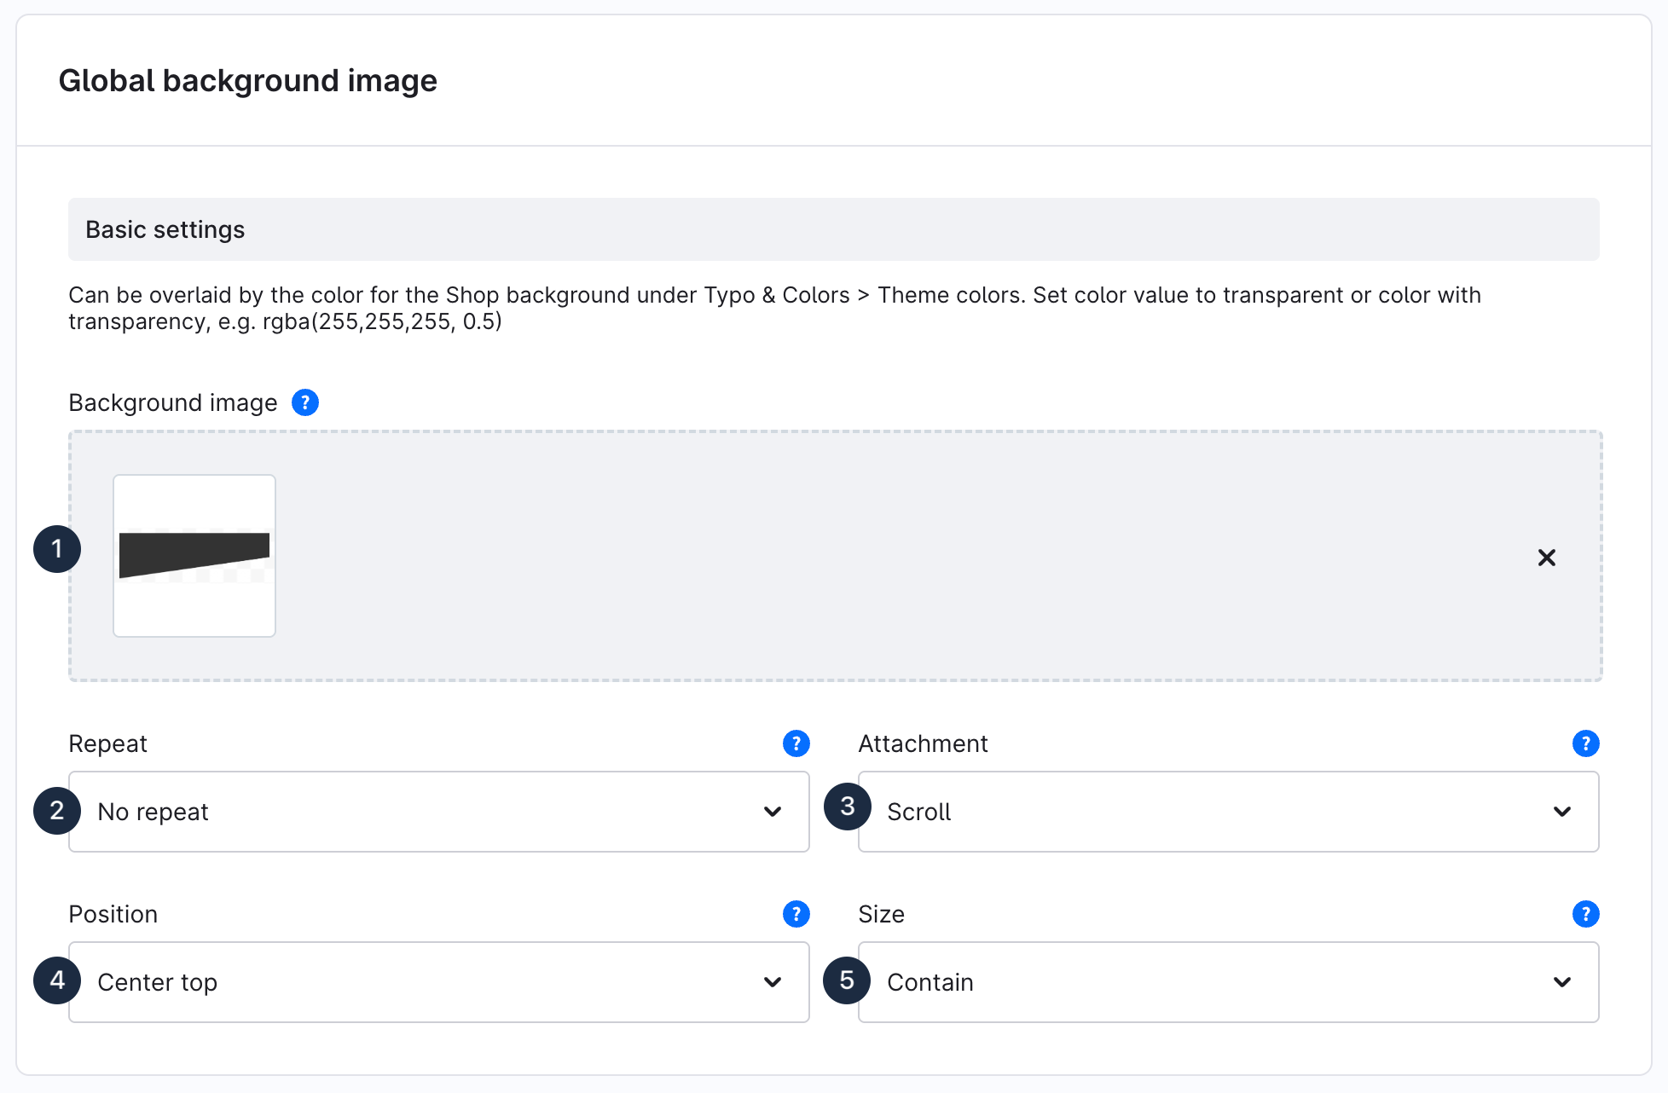Click numbered marker 1 beside image upload

(x=57, y=549)
